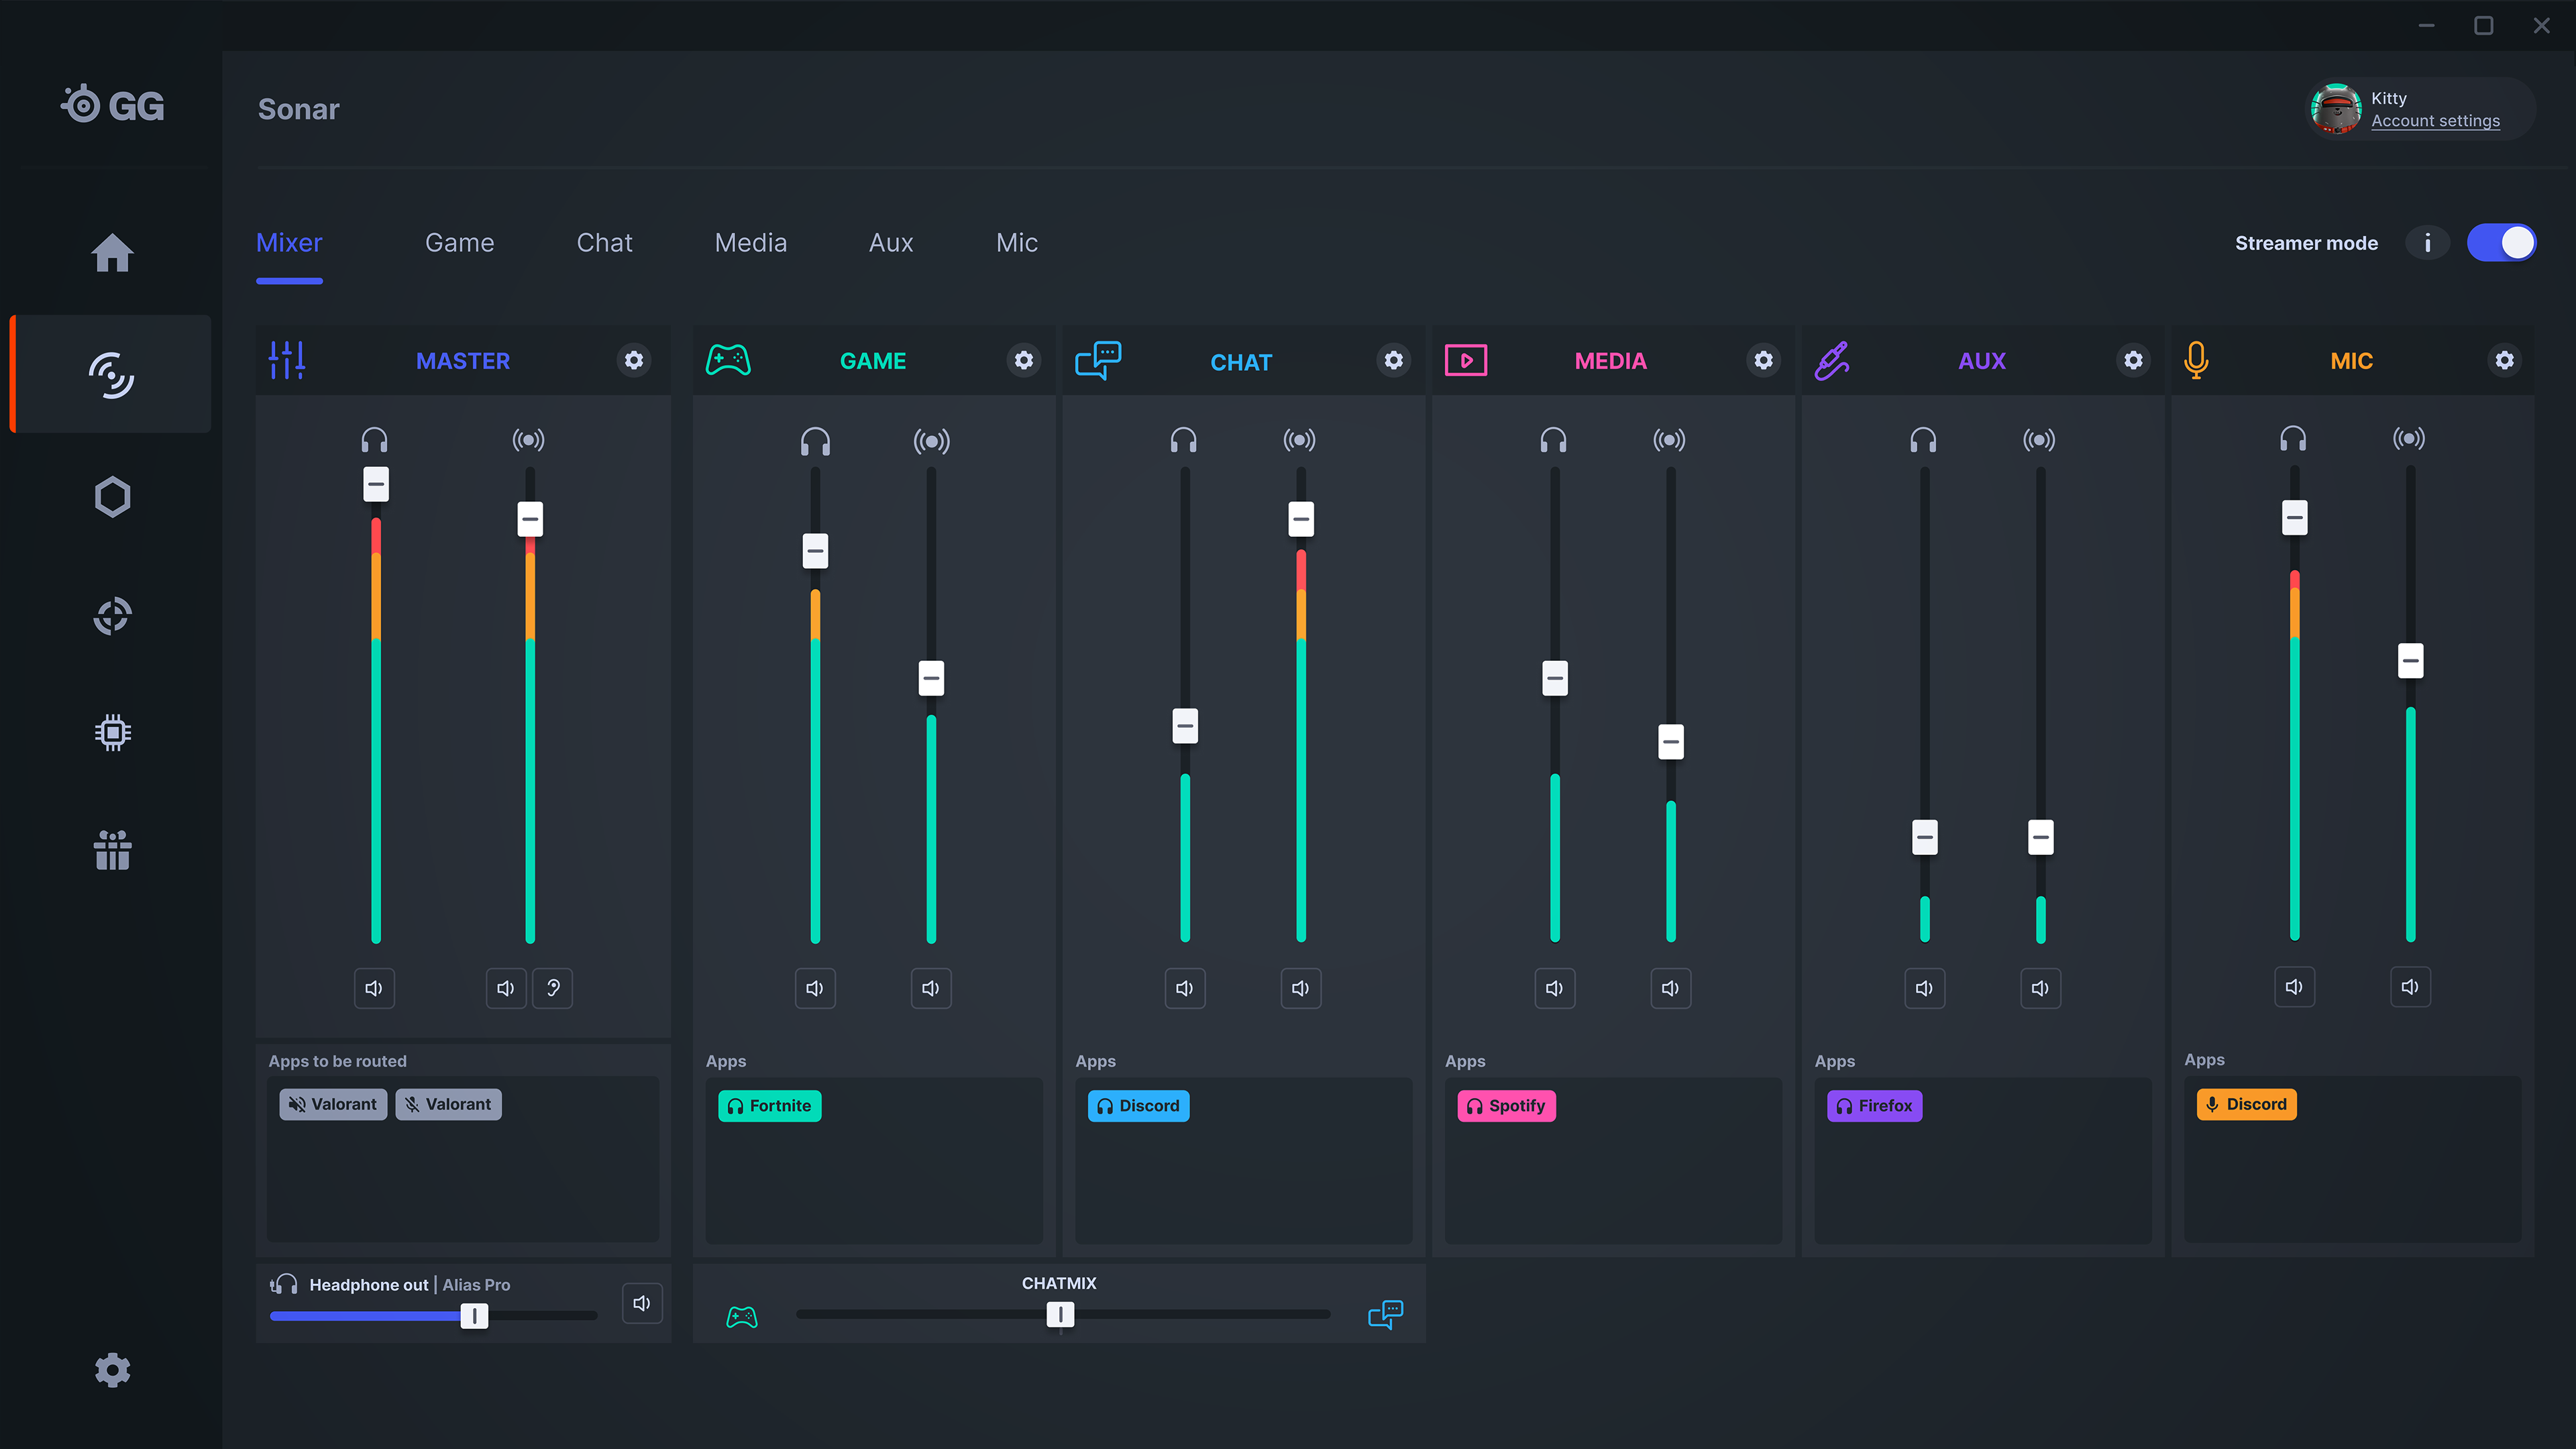Click the Streamer mode info icon

click(x=2427, y=243)
